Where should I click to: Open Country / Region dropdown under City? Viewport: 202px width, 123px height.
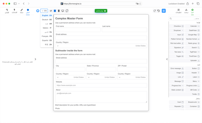point(70,77)
